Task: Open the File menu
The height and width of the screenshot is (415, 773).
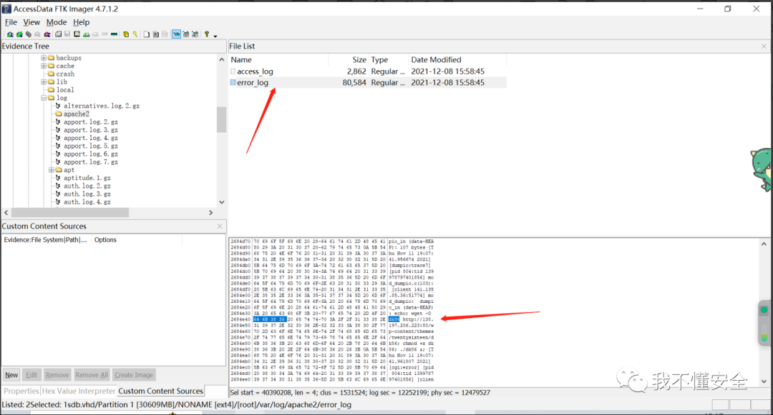Action: pyautogui.click(x=11, y=22)
